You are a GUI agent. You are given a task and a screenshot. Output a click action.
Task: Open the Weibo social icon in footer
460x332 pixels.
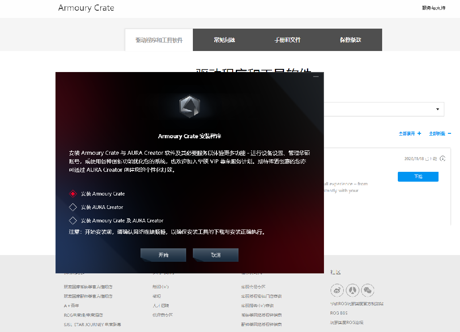tap(337, 290)
